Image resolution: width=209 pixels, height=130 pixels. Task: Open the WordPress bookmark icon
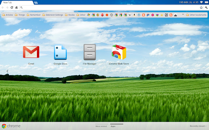click(x=139, y=15)
